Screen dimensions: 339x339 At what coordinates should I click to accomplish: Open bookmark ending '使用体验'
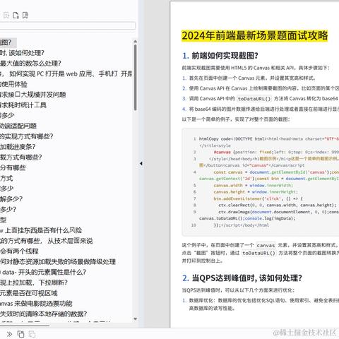[13, 84]
